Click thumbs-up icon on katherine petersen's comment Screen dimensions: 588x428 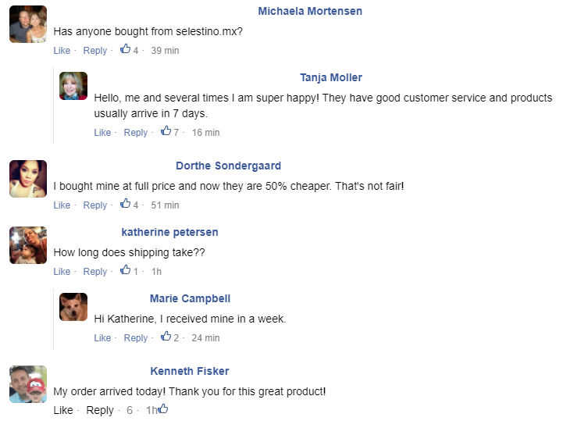(x=125, y=270)
